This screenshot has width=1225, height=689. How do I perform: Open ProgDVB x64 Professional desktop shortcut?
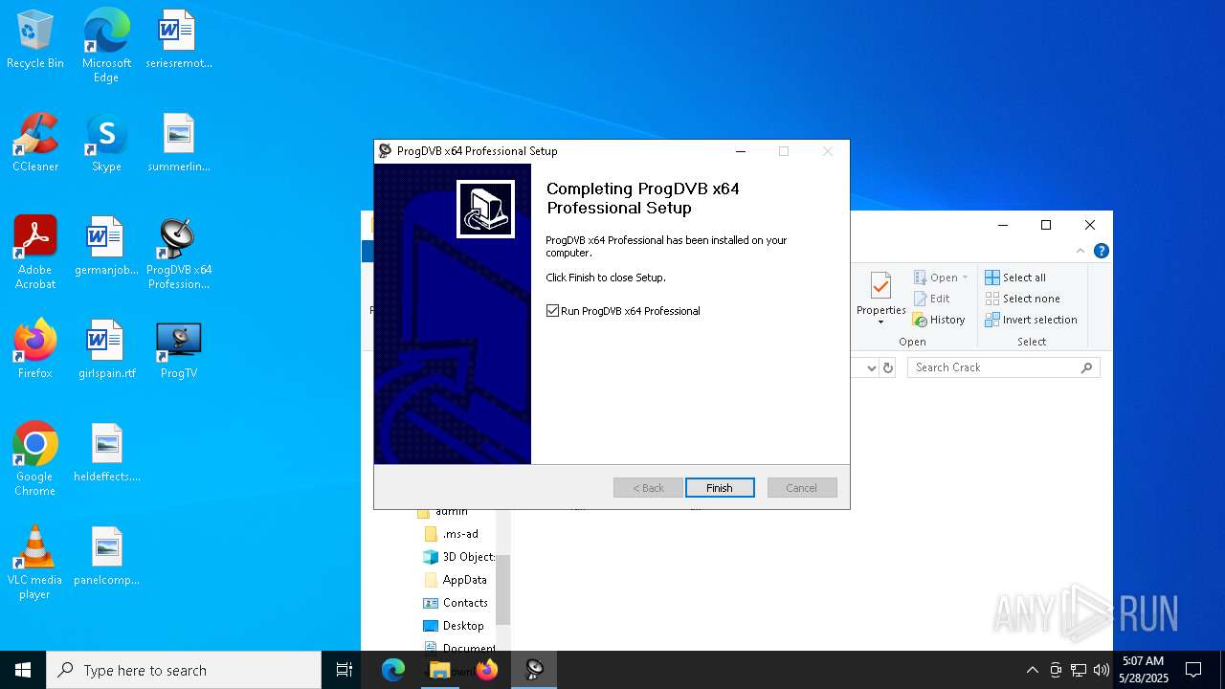[178, 253]
